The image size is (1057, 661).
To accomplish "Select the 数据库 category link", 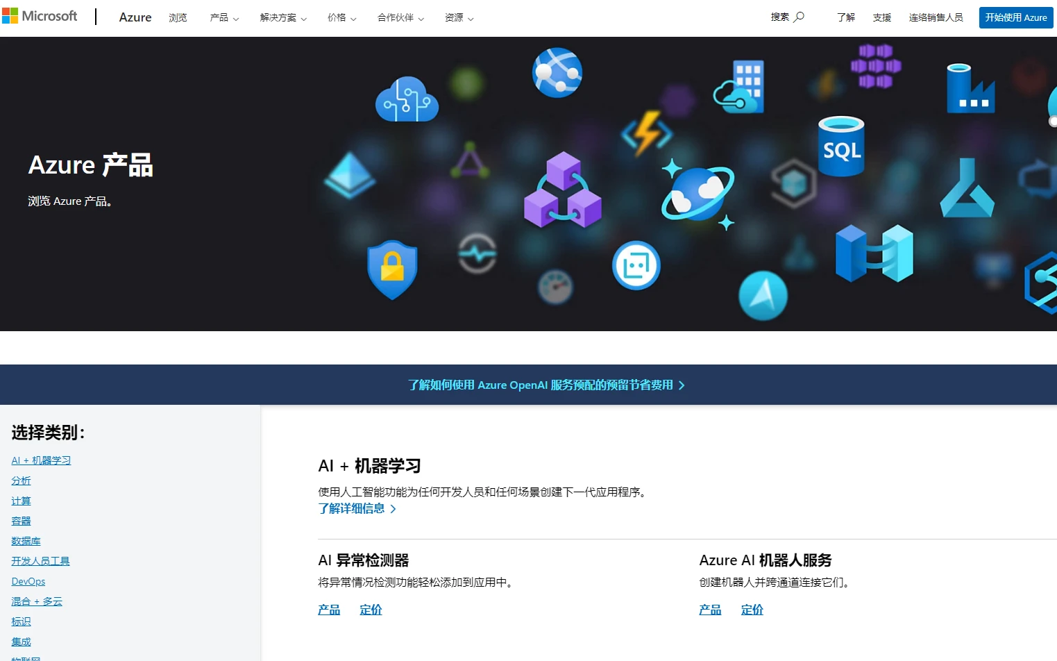I will (x=26, y=541).
